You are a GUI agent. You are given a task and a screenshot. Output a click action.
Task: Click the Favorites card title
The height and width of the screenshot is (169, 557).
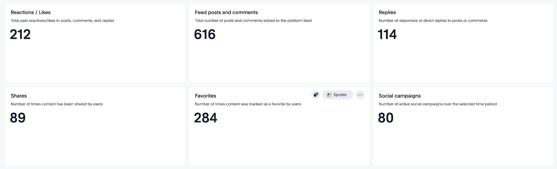point(205,96)
